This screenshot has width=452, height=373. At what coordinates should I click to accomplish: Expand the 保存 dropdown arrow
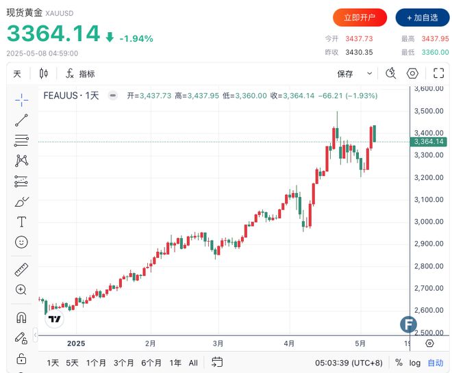(x=370, y=73)
